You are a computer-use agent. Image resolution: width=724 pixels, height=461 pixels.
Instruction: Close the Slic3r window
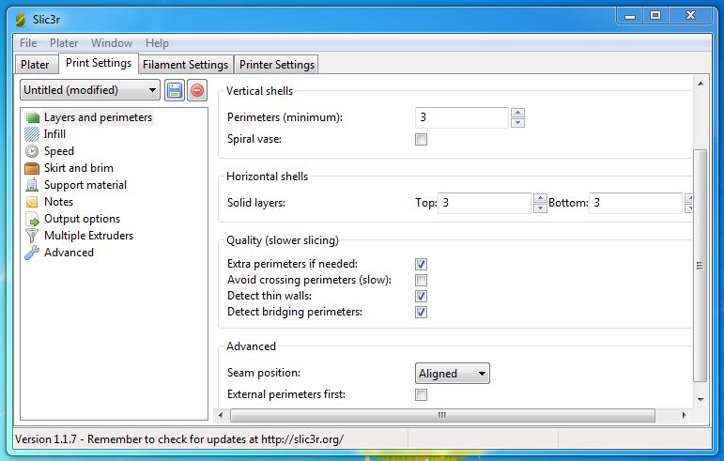click(690, 16)
